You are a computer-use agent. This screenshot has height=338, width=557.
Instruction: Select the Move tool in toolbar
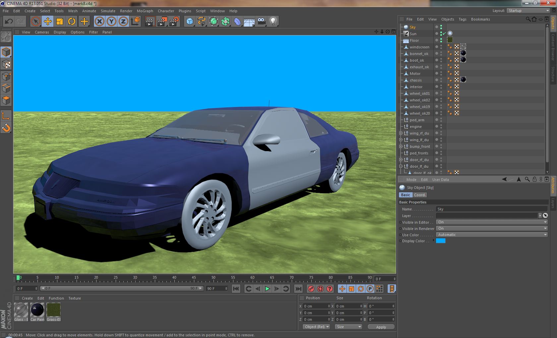click(48, 22)
